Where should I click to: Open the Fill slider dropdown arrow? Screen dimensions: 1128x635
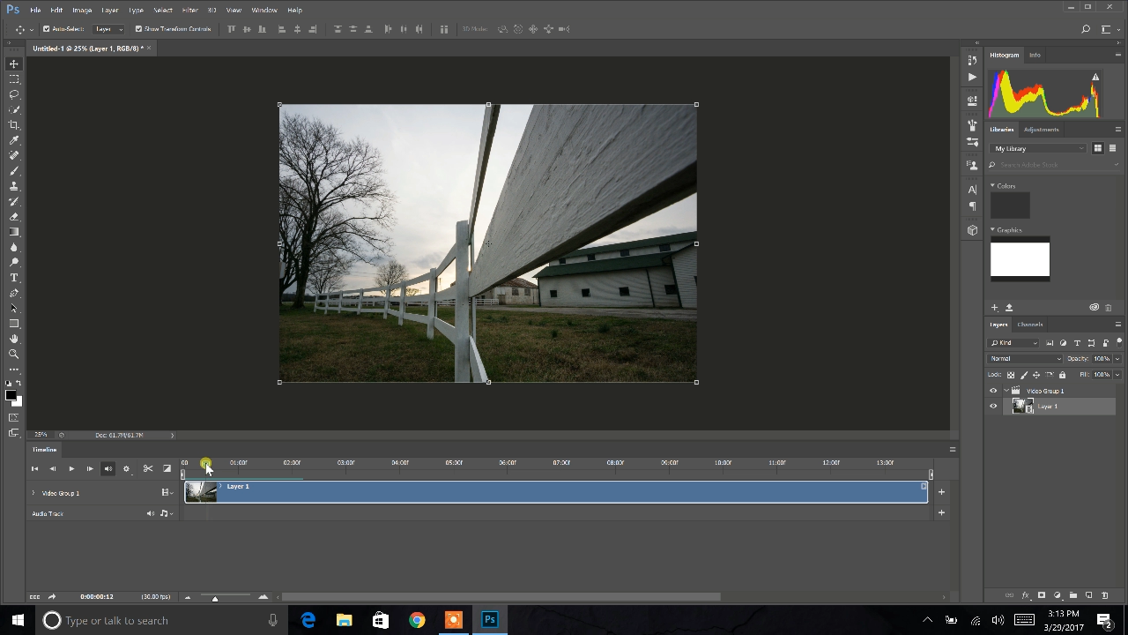pos(1117,375)
